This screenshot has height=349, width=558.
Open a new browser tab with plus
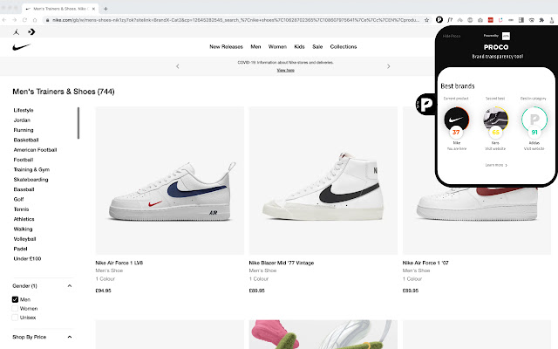[105, 9]
